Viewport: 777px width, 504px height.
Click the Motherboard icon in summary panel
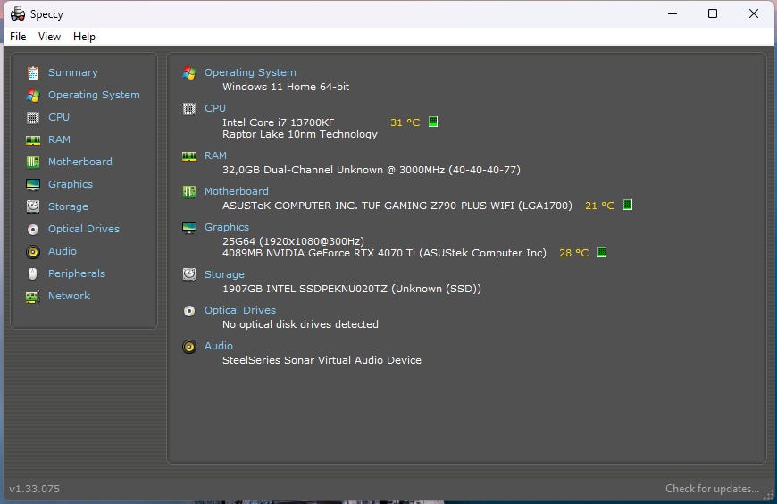click(x=189, y=191)
